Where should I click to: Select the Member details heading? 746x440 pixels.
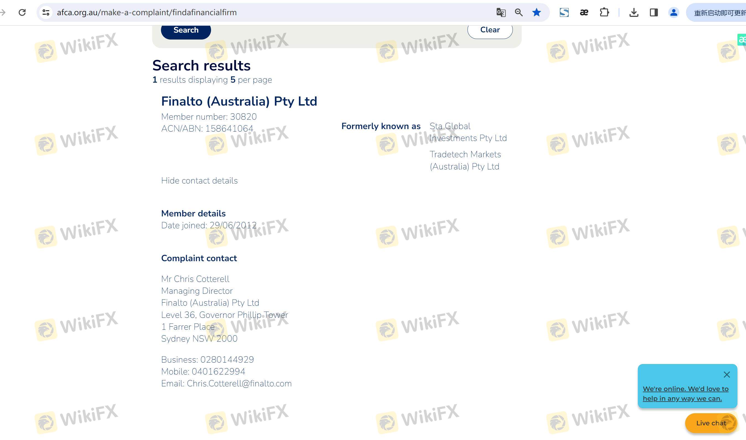[x=193, y=213]
